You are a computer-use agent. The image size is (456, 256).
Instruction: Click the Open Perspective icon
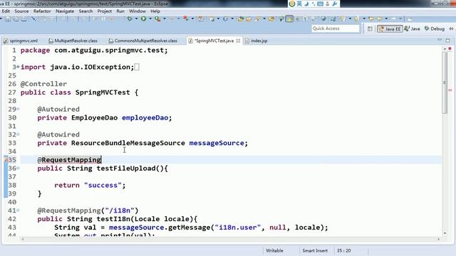click(370, 28)
